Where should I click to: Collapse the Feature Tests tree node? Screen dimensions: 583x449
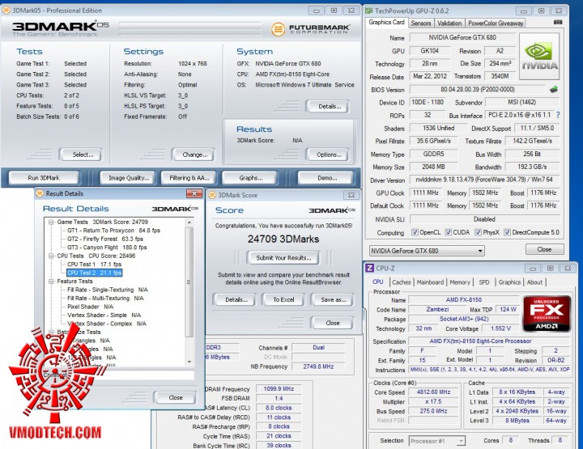tap(51, 282)
